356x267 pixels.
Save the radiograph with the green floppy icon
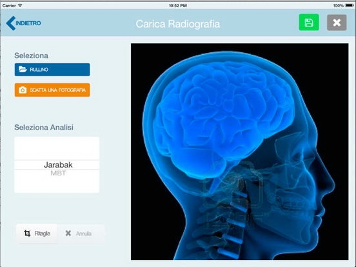click(x=309, y=22)
